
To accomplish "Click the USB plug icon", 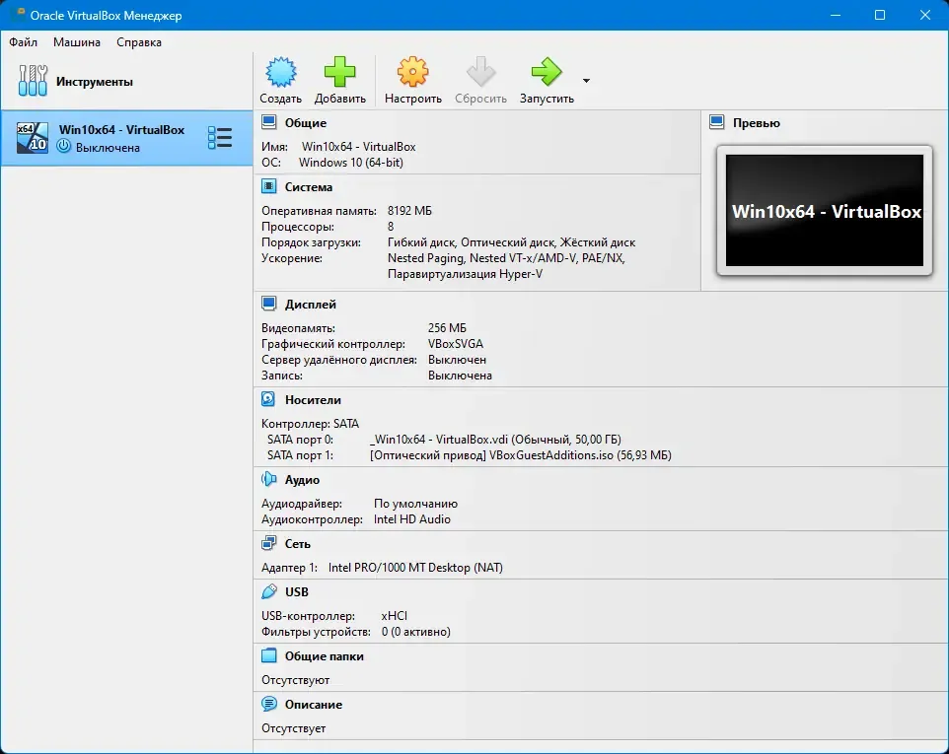I will click(x=268, y=591).
